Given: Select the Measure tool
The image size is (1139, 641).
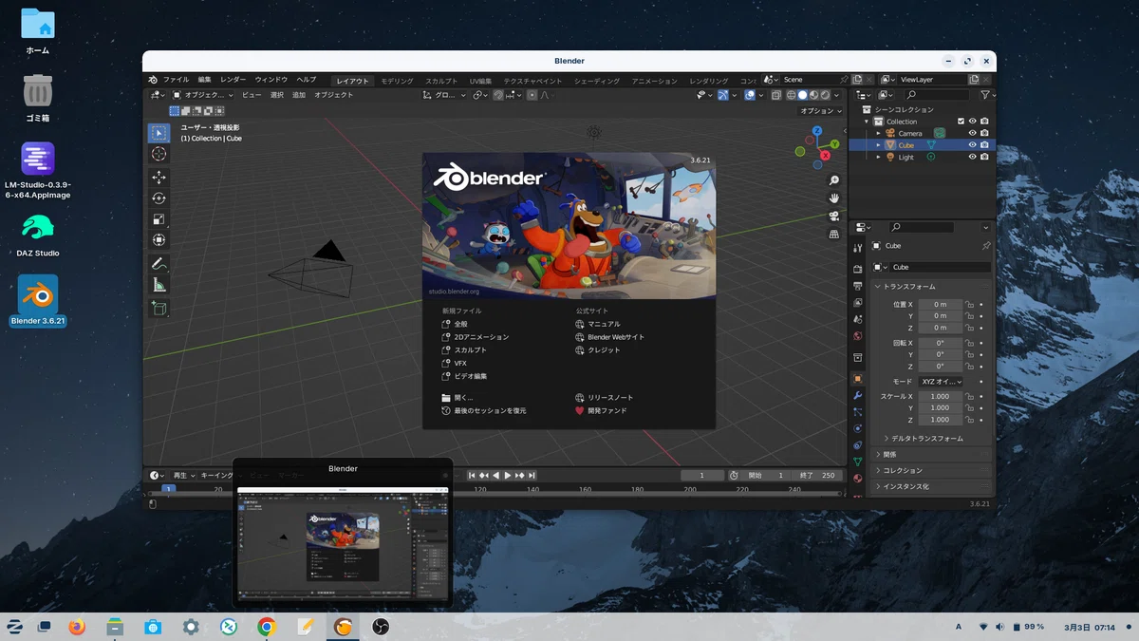Looking at the screenshot, I should pyautogui.click(x=159, y=285).
